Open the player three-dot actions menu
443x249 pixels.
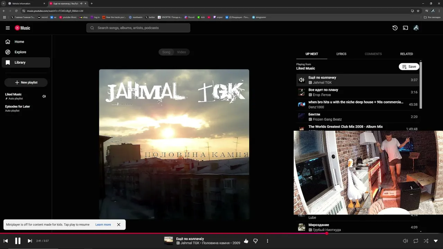point(268,241)
